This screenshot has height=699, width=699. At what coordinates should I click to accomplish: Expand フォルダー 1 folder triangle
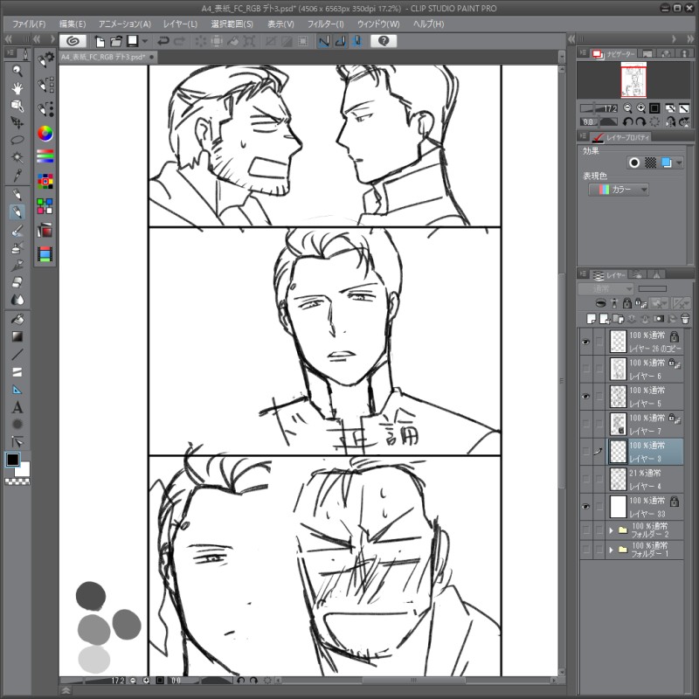611,550
